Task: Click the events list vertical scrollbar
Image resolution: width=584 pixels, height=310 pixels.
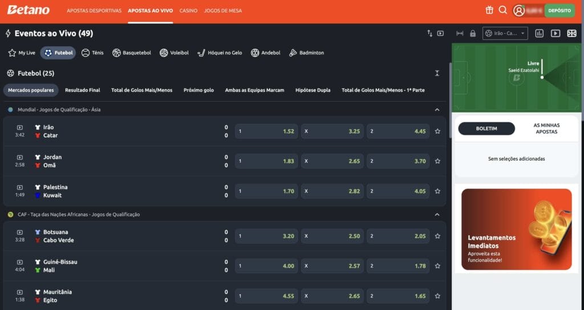Action: 451,100
